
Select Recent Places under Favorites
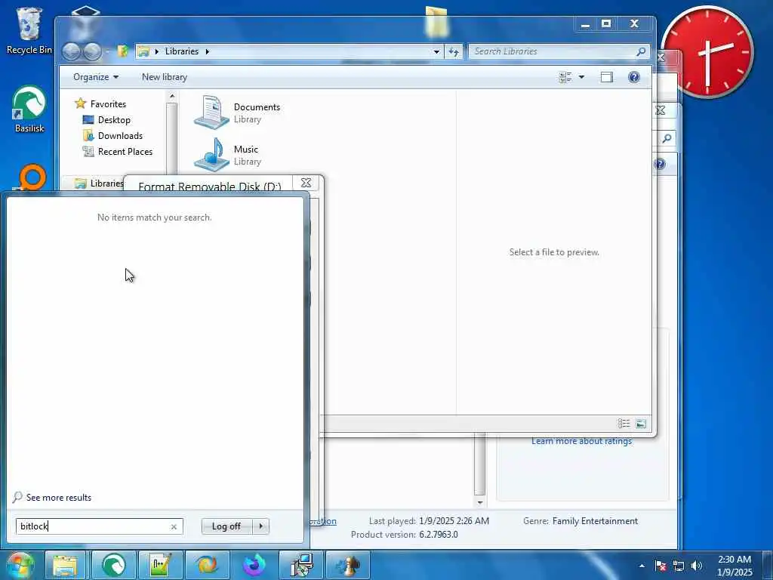point(117,151)
